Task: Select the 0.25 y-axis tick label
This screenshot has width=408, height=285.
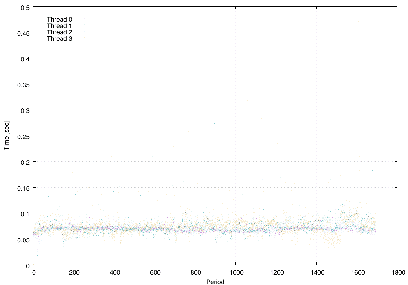Action: point(22,136)
